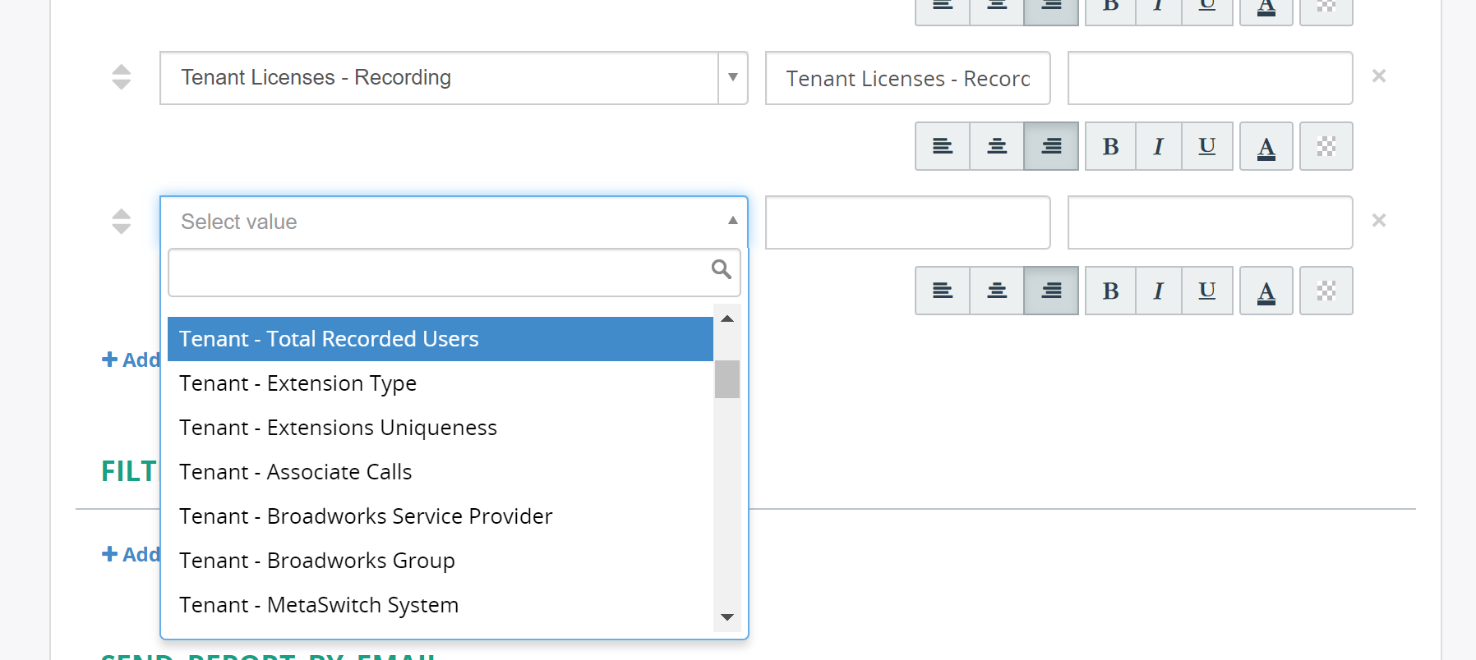This screenshot has width=1476, height=660.
Task: Click empty third field in Select value row
Action: (x=1211, y=222)
